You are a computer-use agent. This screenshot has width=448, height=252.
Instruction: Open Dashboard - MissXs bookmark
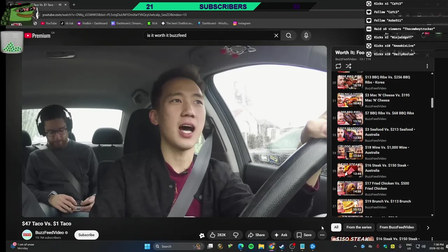coord(213,23)
